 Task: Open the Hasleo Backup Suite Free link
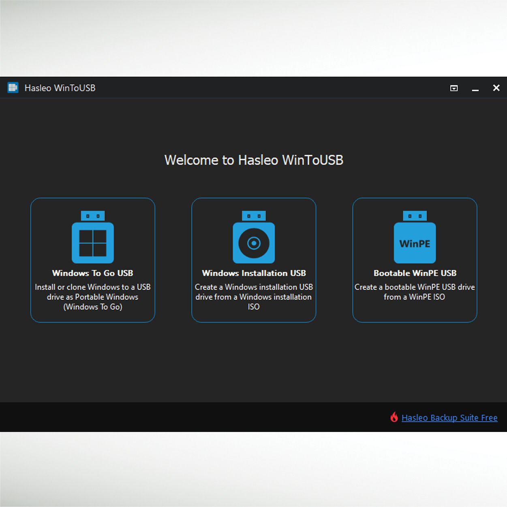449,418
